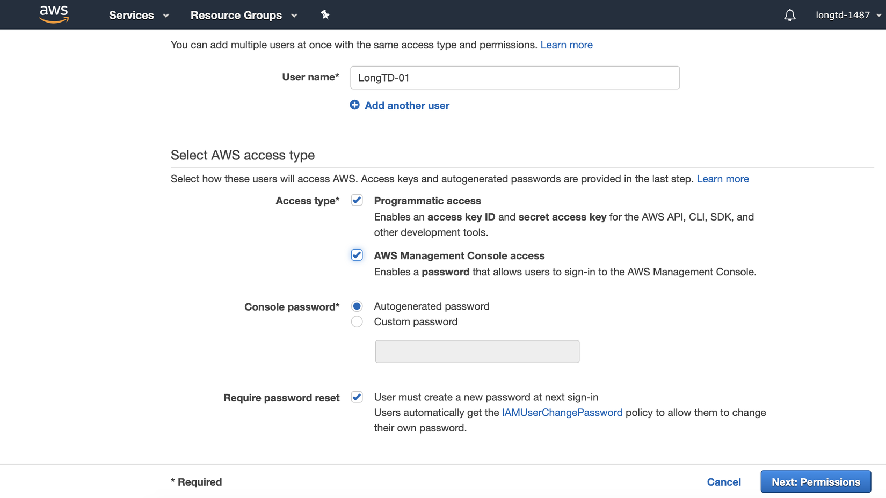Open the IAMUserChangePassword policy link
This screenshot has width=886, height=498.
click(562, 413)
